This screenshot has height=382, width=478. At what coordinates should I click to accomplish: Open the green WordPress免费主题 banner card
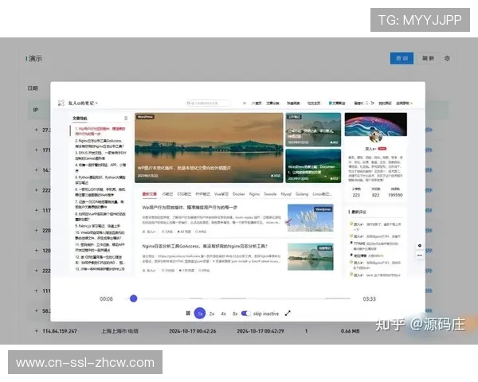pos(313,166)
